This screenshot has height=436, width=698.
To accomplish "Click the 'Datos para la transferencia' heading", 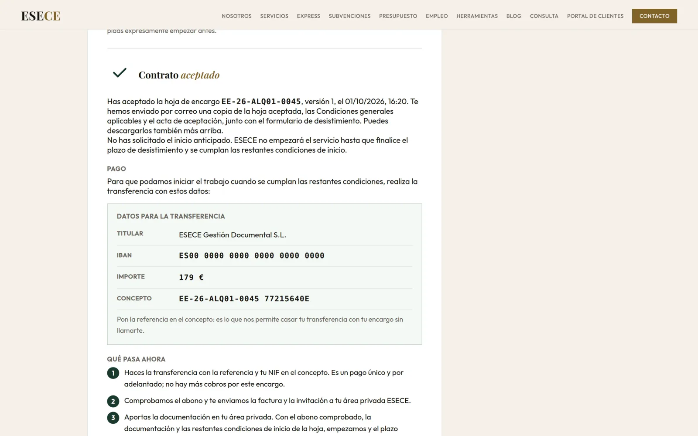I will click(x=171, y=216).
